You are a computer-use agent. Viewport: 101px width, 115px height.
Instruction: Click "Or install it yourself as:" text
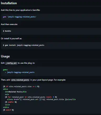click(x=11, y=38)
